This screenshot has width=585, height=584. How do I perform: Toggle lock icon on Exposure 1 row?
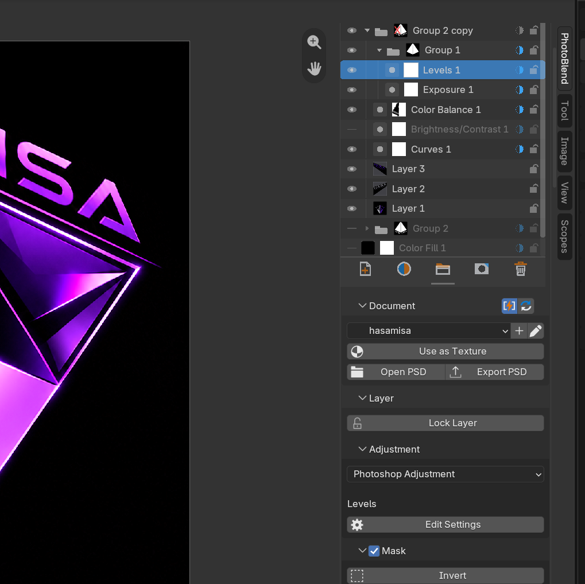pos(534,90)
